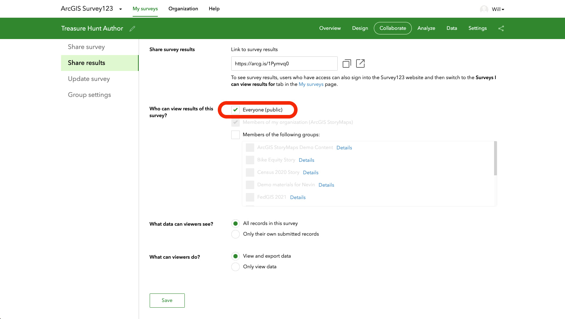Screen dimensions: 565x319
Task: Open Update survey sidebar item
Action: [100, 79]
